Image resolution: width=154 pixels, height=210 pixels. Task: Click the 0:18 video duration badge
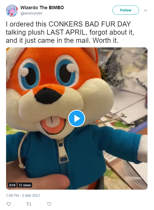12,185
